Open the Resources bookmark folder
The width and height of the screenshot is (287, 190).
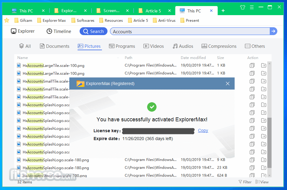point(111,21)
